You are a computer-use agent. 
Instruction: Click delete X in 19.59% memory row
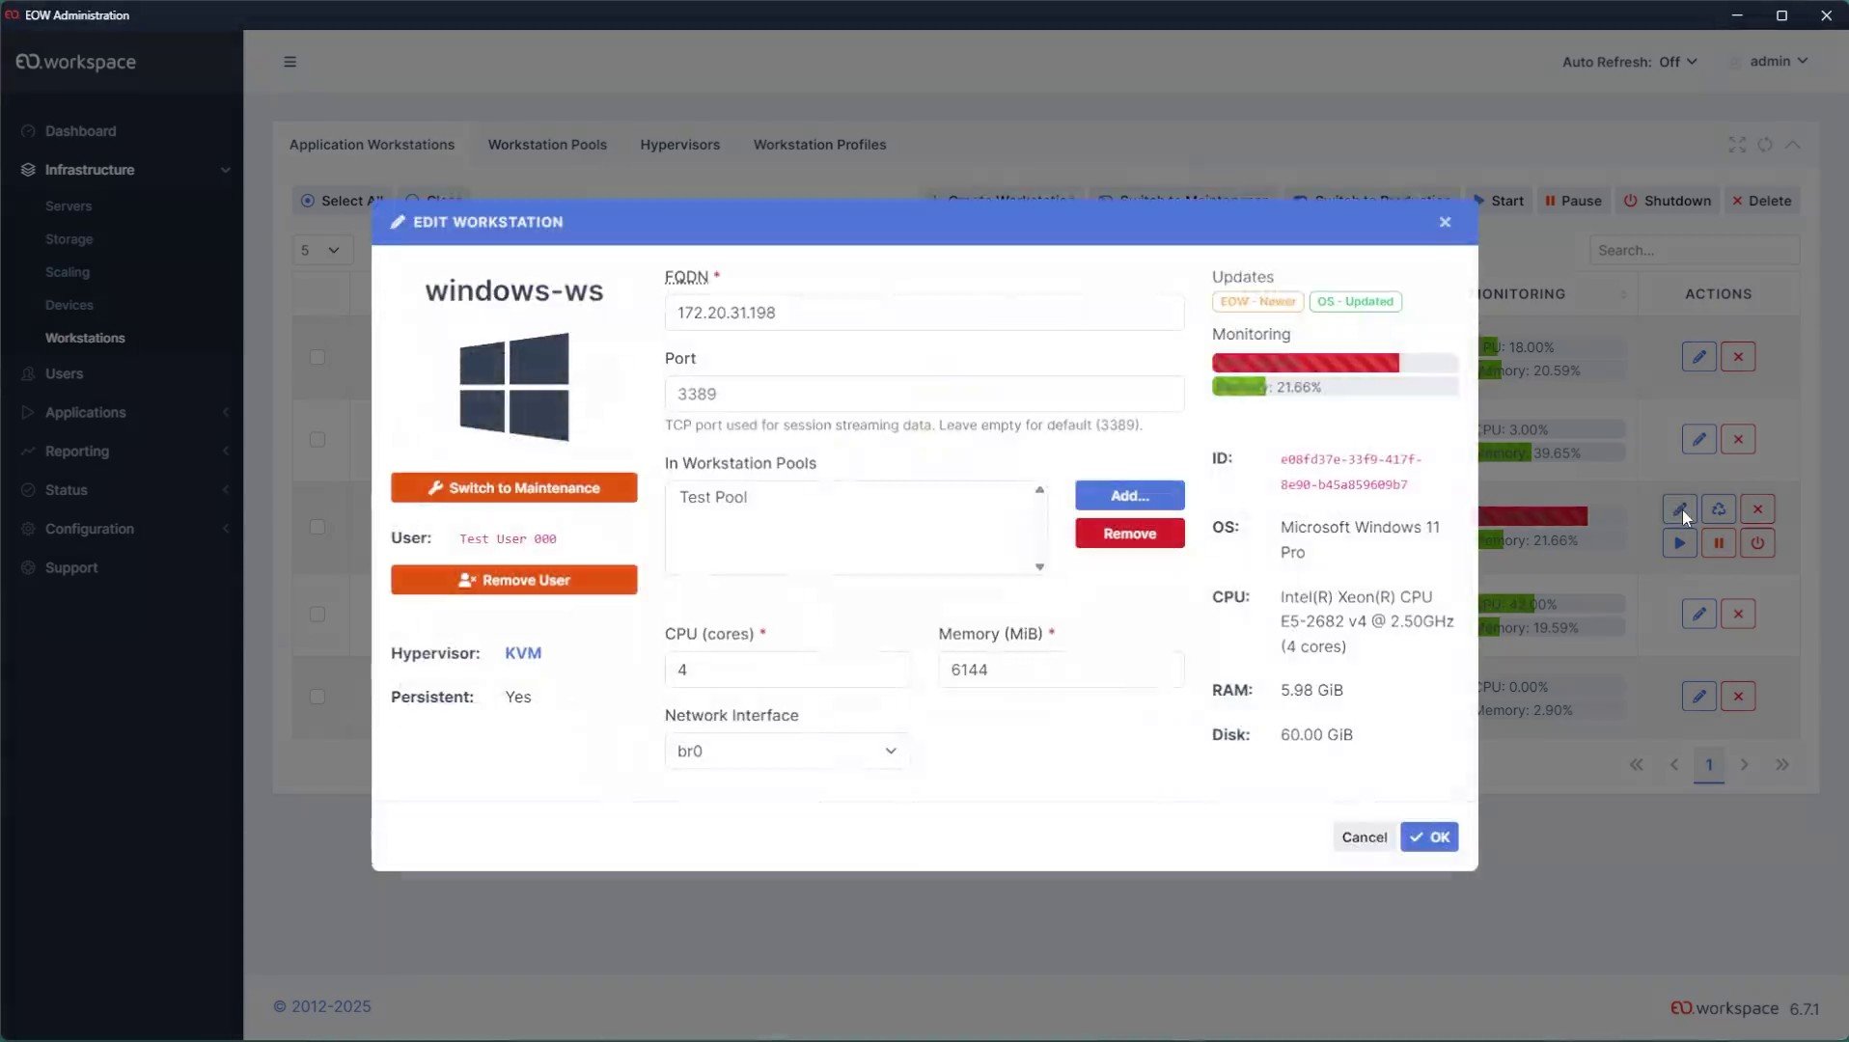point(1738,614)
